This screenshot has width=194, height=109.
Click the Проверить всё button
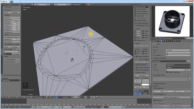click(12, 32)
